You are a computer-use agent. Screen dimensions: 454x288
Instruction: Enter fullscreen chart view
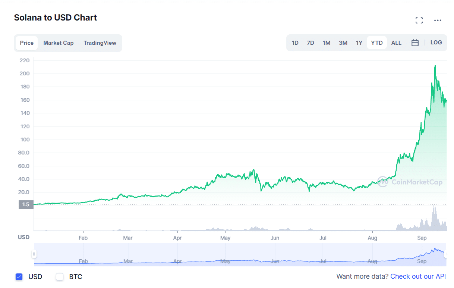419,21
